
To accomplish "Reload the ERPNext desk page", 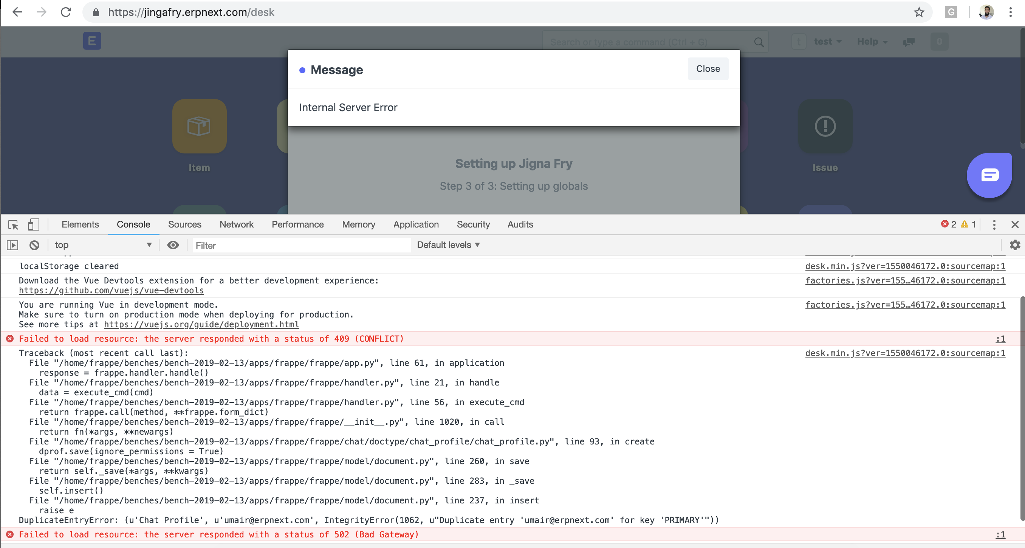I will click(66, 12).
